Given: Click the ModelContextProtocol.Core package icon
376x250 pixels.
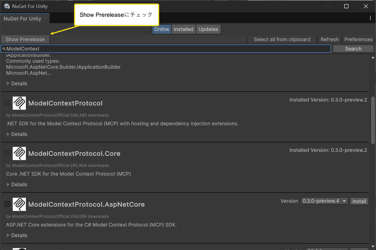Looking at the screenshot, I should click(19, 153).
